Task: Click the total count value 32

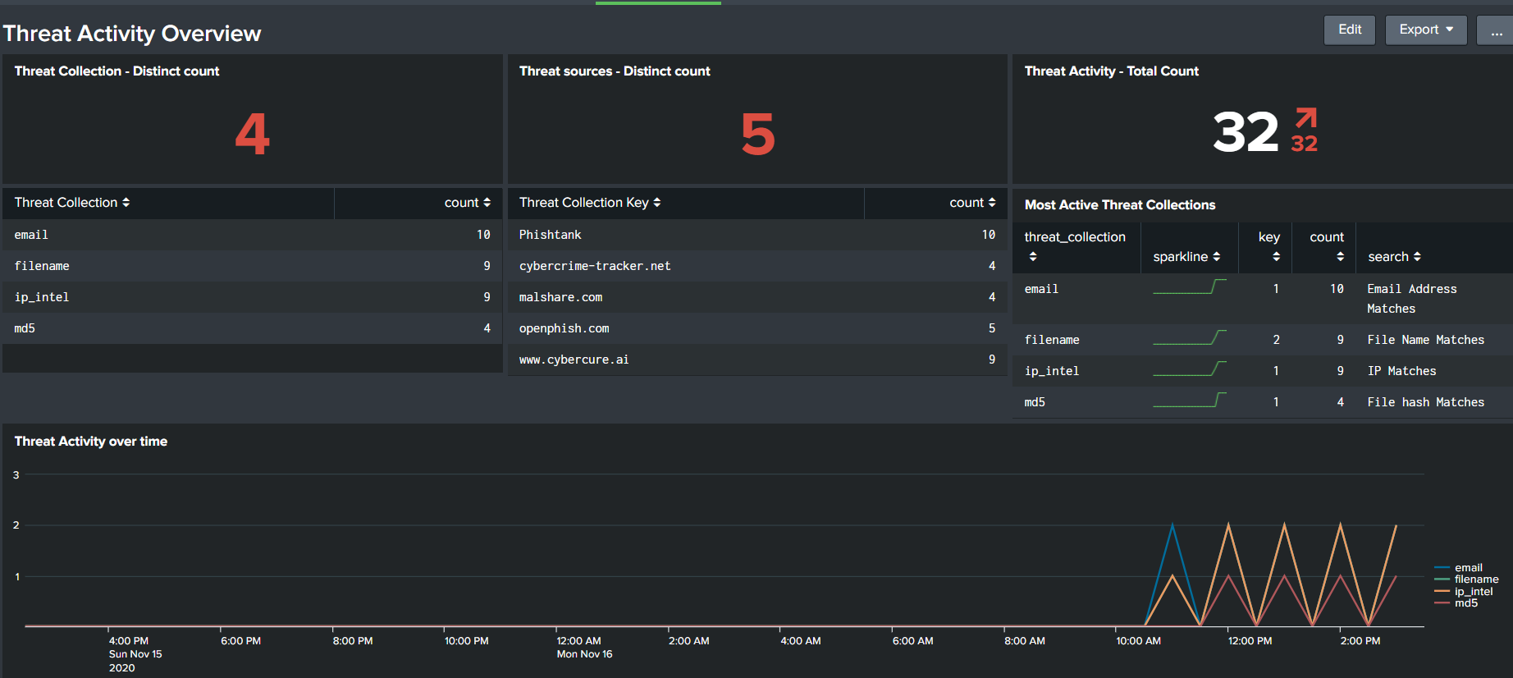Action: pyautogui.click(x=1246, y=132)
